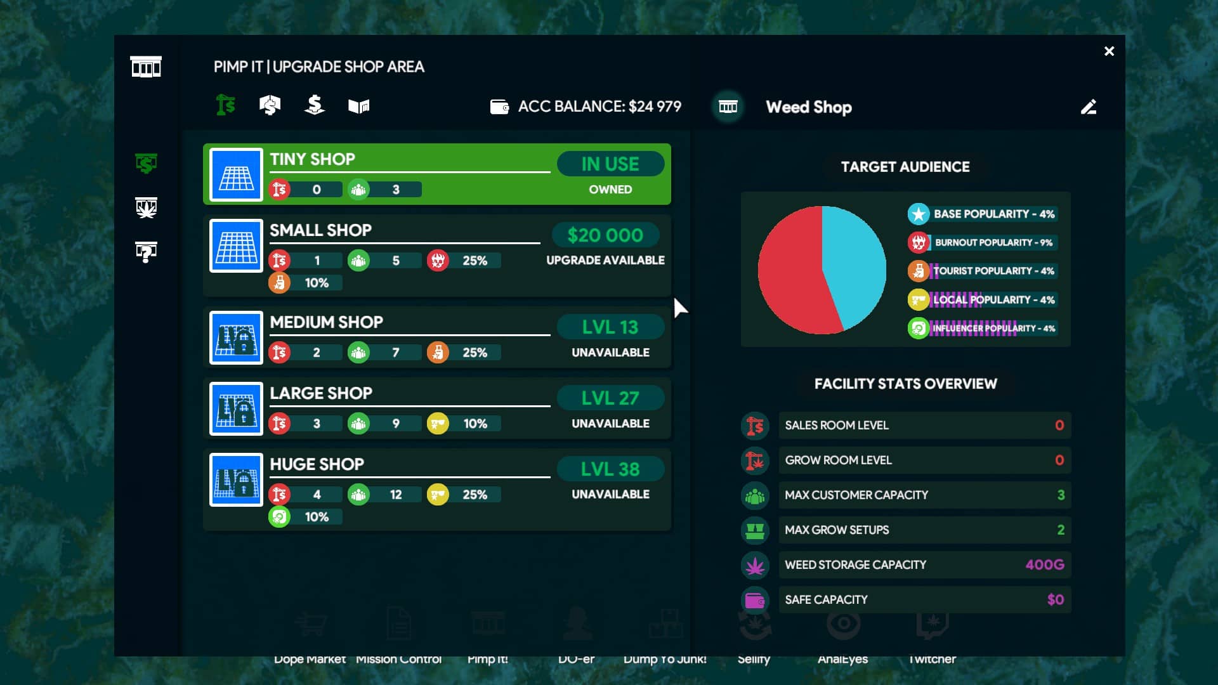Open the book icon tab

(x=358, y=106)
